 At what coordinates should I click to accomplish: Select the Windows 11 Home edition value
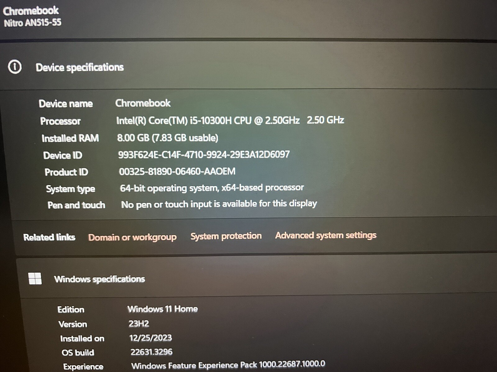tap(162, 309)
